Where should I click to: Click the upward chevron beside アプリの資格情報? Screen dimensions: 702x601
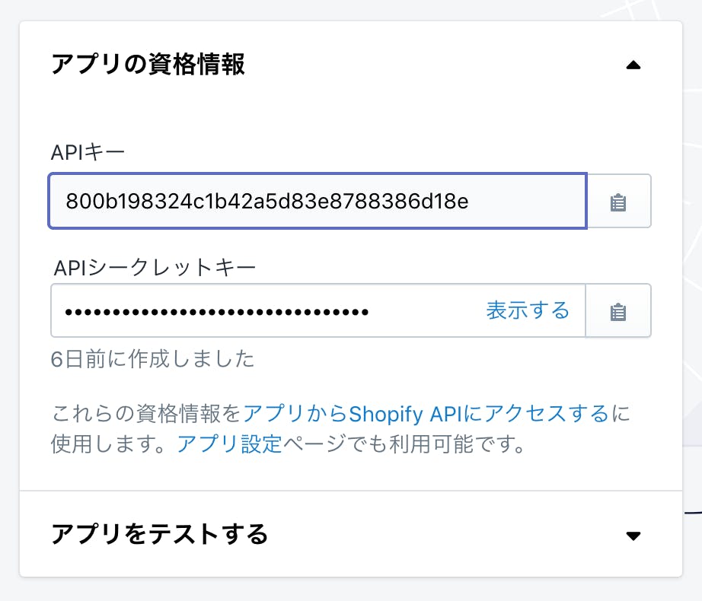tap(634, 65)
